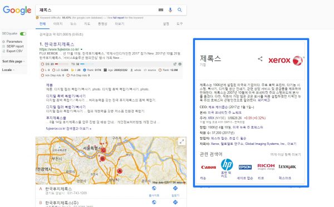Click map marker A

120,171
